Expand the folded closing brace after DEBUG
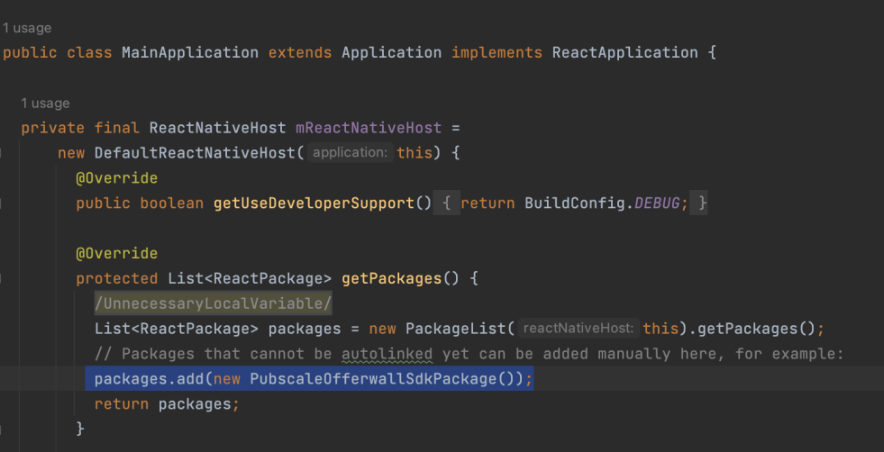 click(x=700, y=203)
